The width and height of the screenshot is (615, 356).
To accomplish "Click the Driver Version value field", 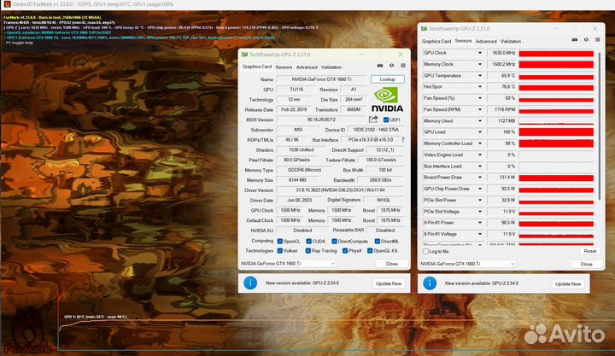I will pos(340,190).
